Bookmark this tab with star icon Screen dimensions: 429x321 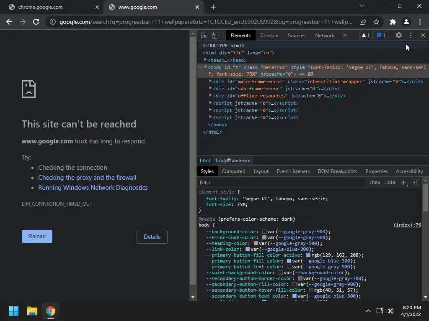[x=376, y=22]
